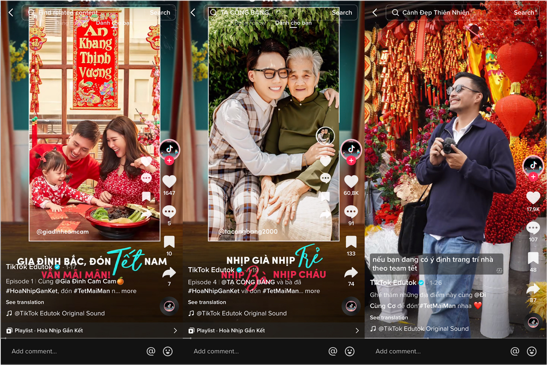Click video progress bar in right panel
This screenshot has width=547, height=365.
pyautogui.click(x=456, y=338)
